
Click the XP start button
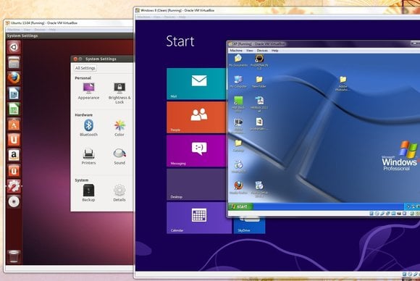point(240,206)
